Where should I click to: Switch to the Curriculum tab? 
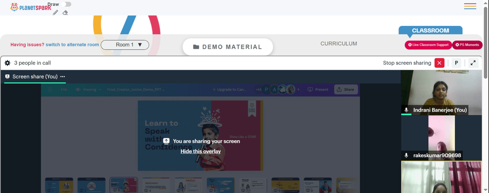tap(339, 44)
